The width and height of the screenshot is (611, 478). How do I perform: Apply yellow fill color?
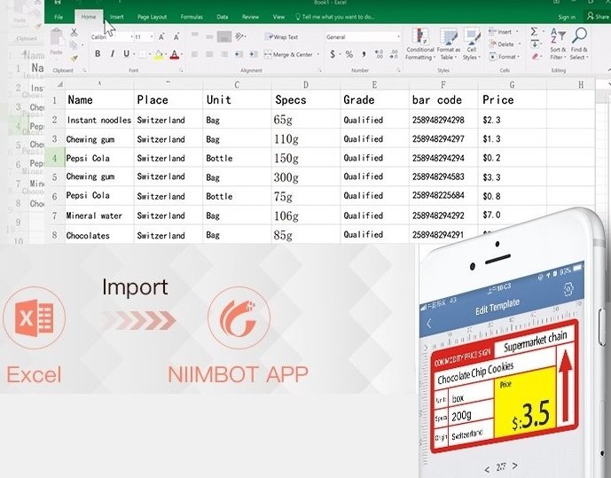pos(158,54)
